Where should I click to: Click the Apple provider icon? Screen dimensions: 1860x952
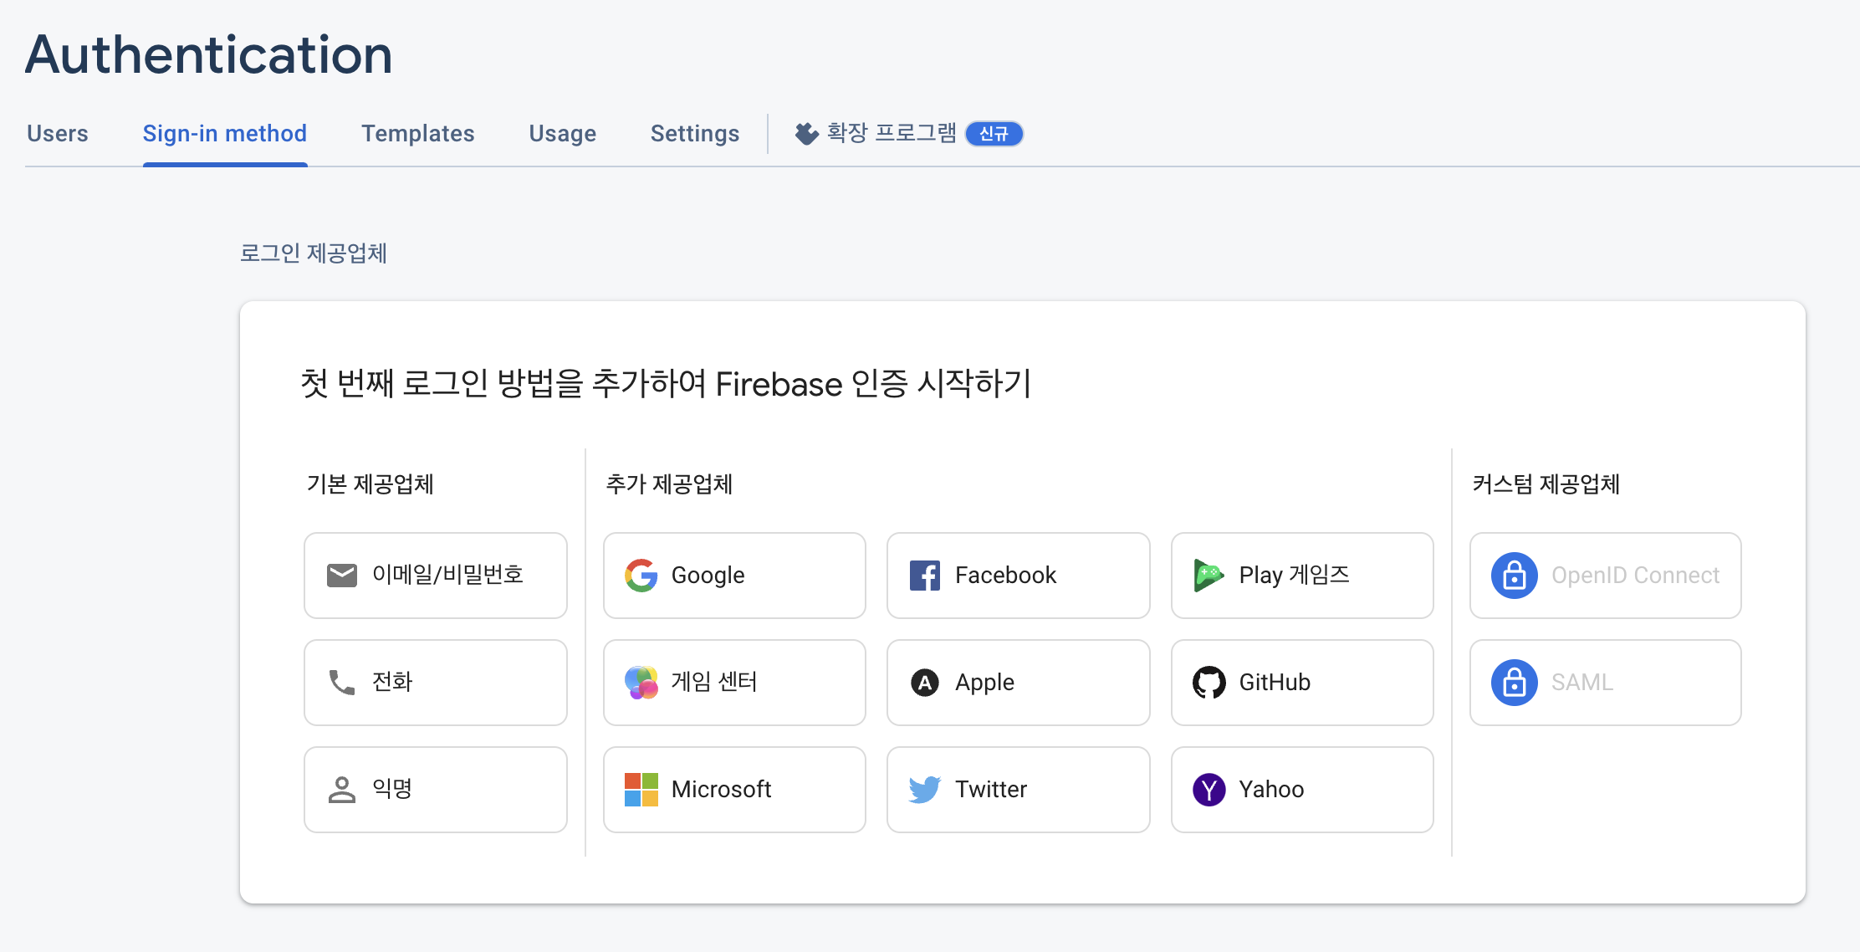[924, 683]
